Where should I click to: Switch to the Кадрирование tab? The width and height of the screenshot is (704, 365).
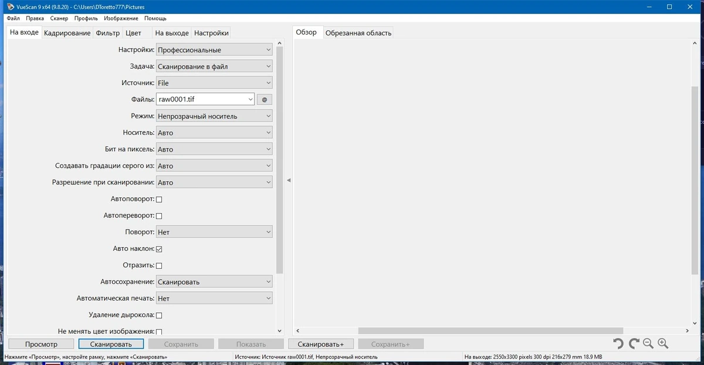67,33
